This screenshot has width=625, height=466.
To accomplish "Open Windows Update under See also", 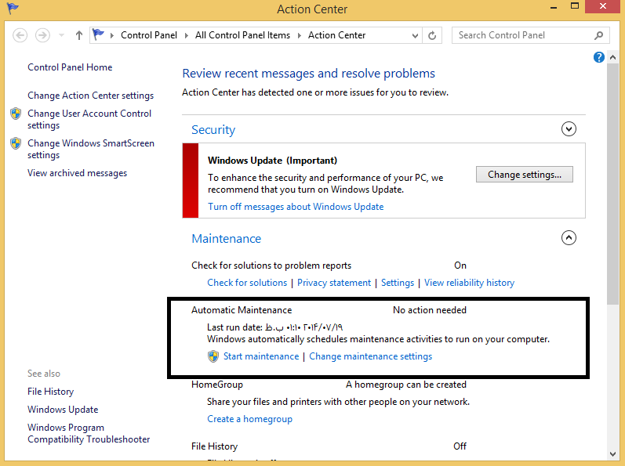I will tap(63, 410).
